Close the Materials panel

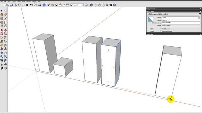200,34
